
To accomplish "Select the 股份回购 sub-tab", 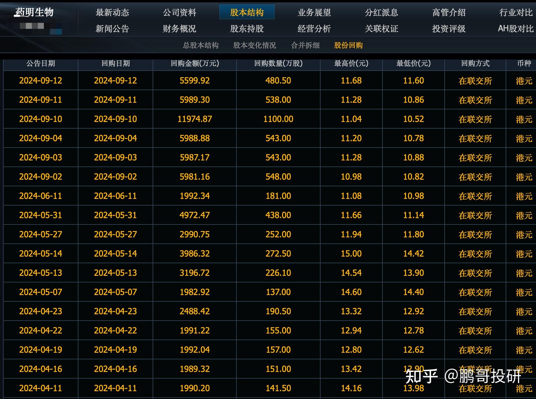I will coord(349,45).
